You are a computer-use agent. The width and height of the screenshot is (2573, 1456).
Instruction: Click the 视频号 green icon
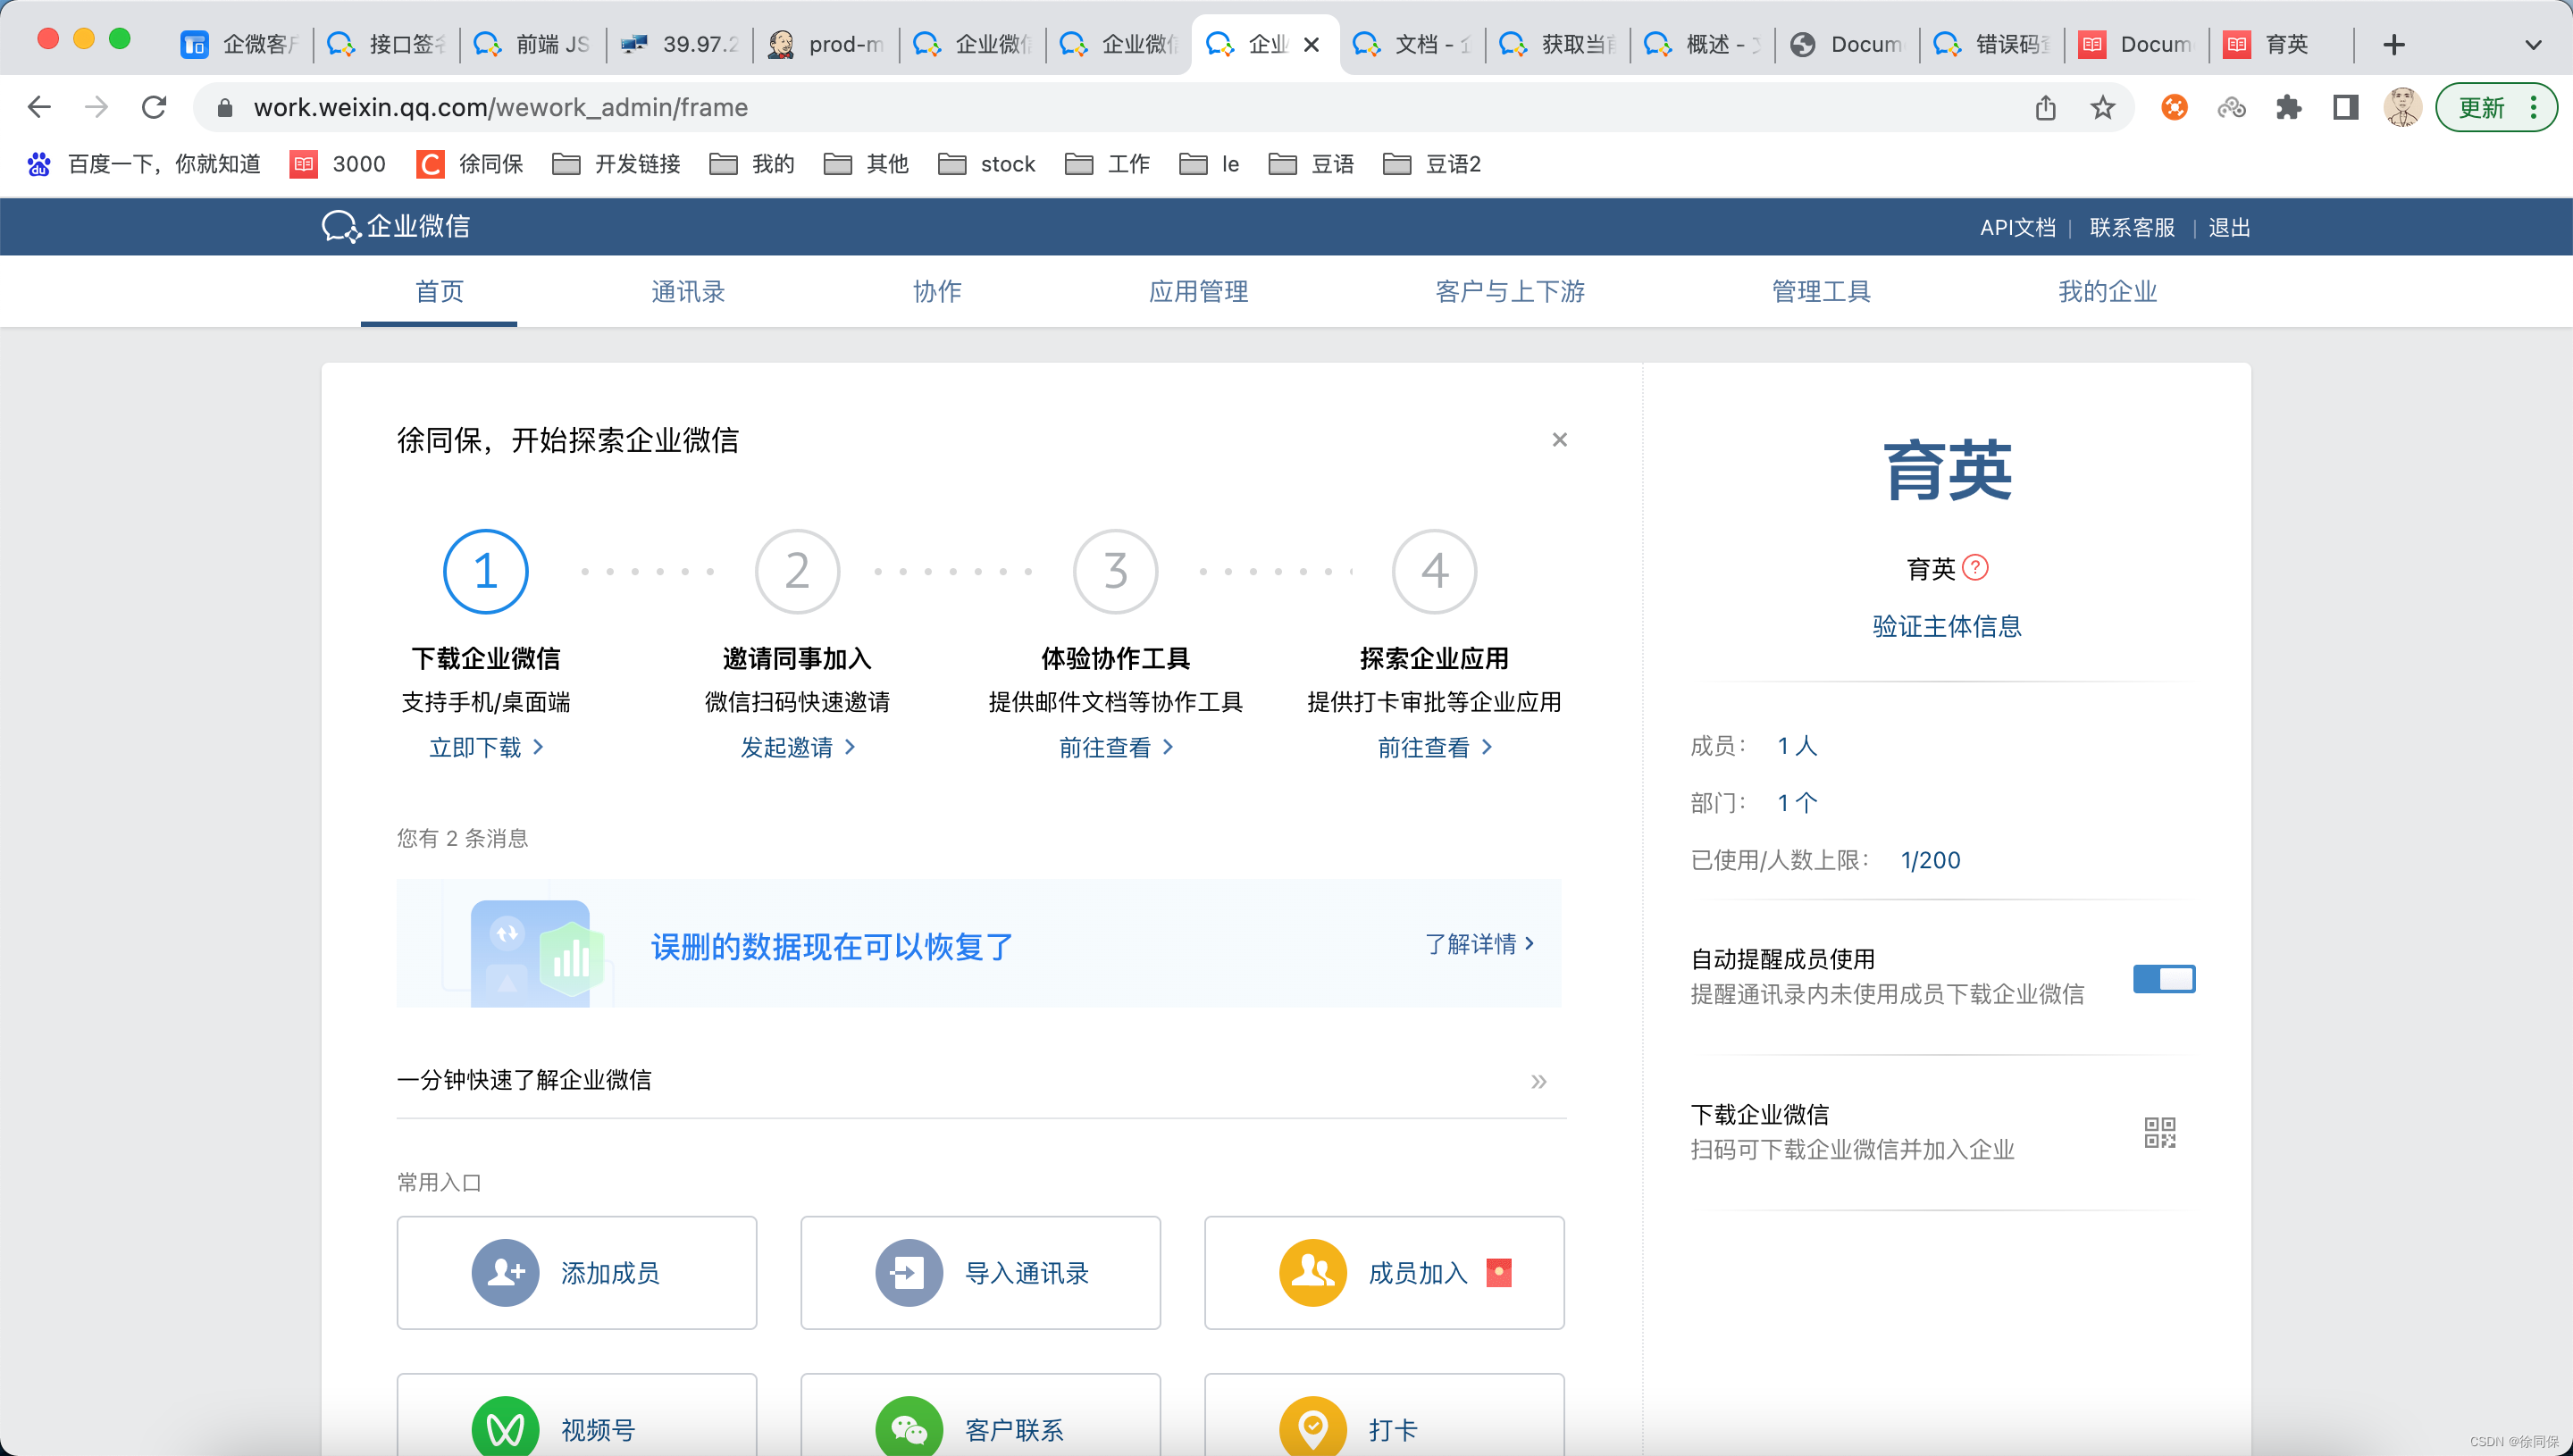505,1428
